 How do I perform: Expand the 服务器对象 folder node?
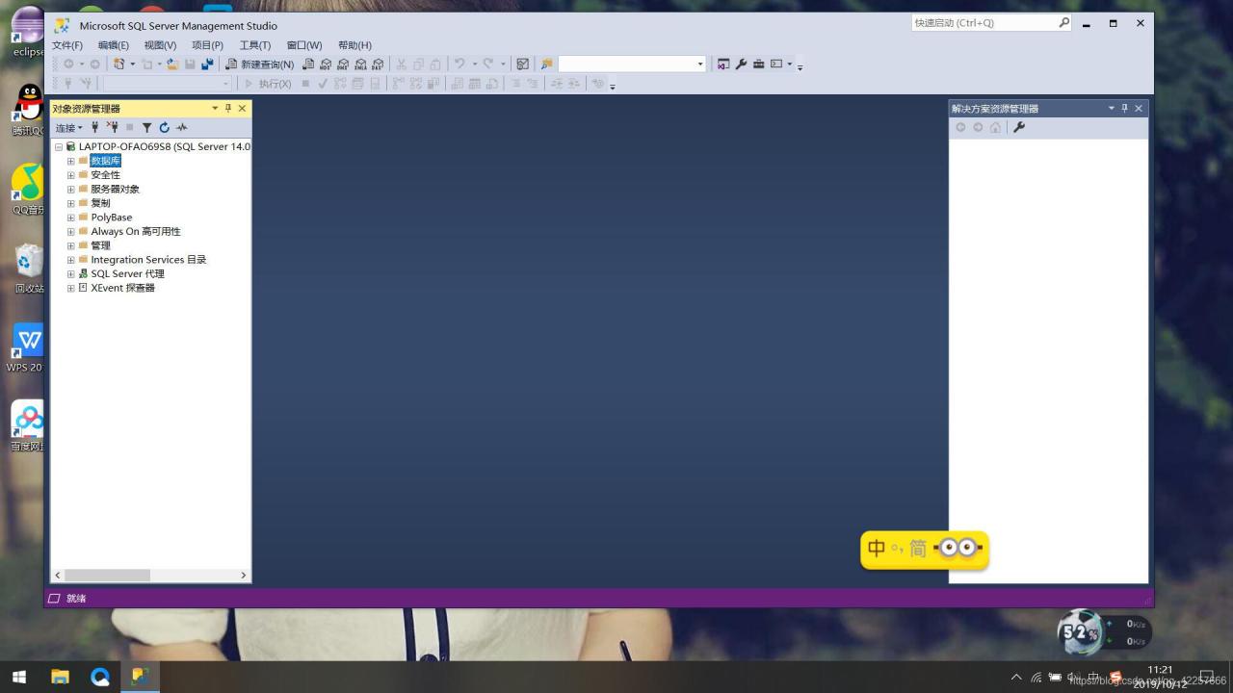[70, 190]
